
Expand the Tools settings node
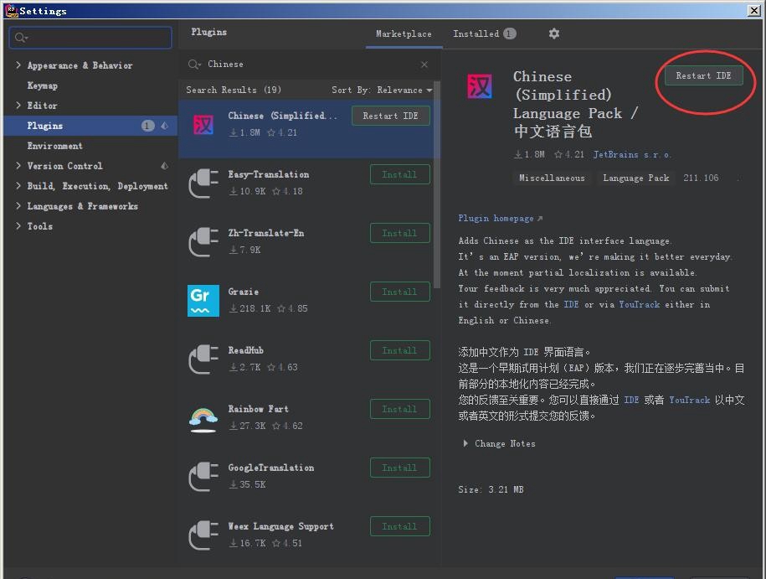pos(18,226)
